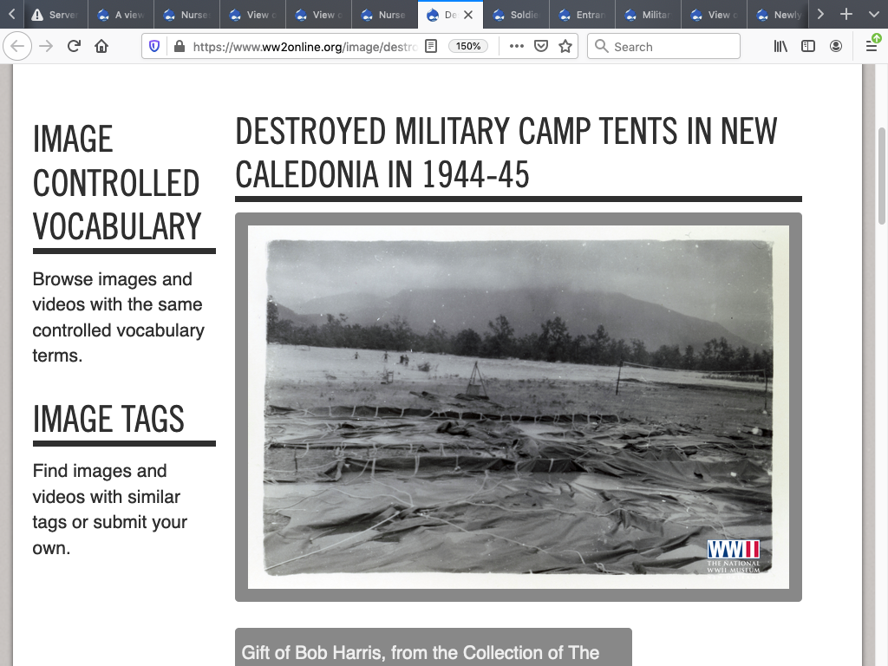
Task: Switch to the Militar tab
Action: (647, 15)
